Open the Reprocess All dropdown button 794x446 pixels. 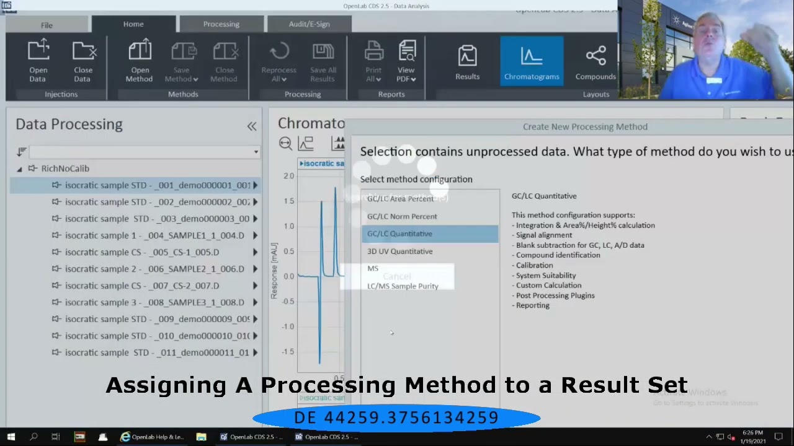[x=279, y=61]
